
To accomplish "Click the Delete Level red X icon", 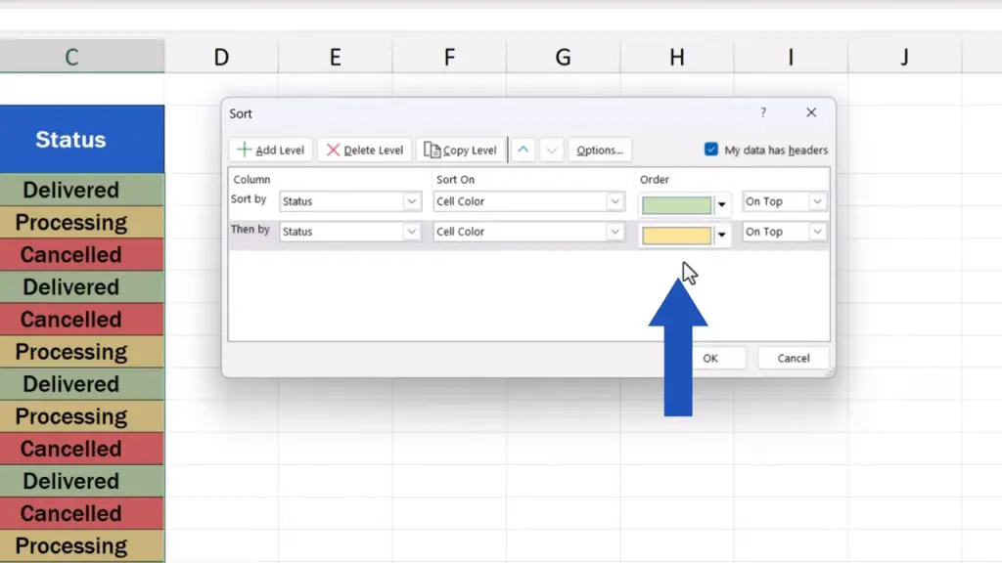I will click(x=334, y=151).
